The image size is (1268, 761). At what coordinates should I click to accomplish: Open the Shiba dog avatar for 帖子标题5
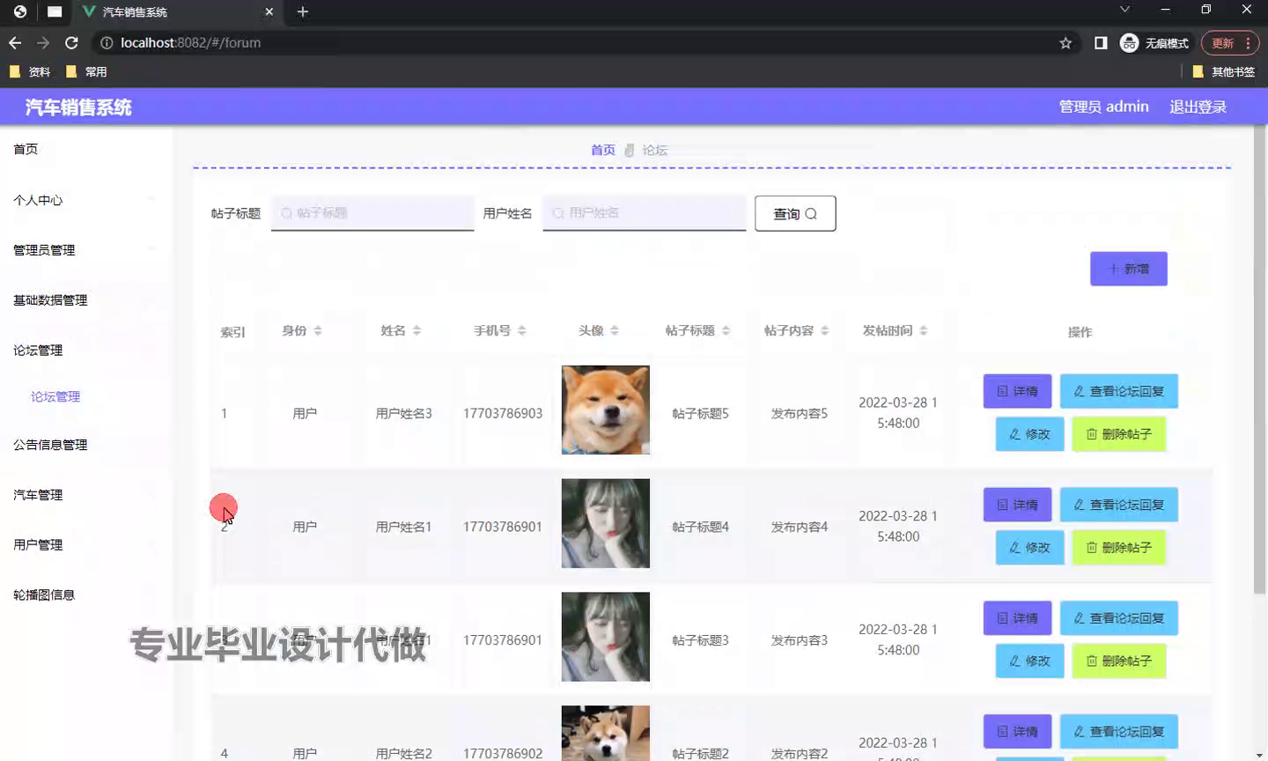click(x=606, y=410)
